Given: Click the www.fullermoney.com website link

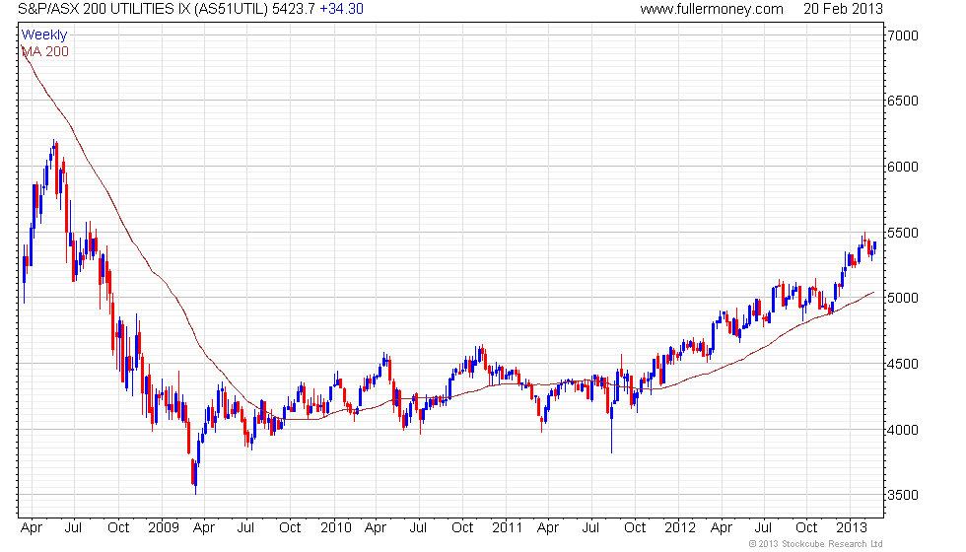Looking at the screenshot, I should tap(711, 9).
